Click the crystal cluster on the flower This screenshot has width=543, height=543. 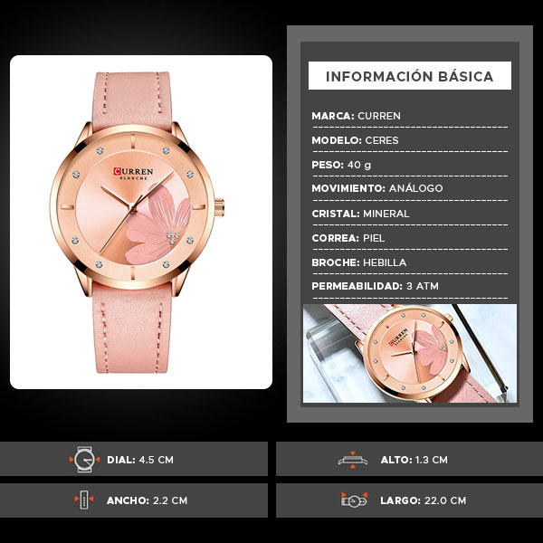point(173,237)
